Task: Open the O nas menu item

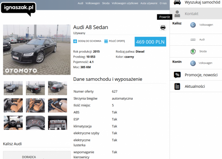Action: tap(163, 3)
